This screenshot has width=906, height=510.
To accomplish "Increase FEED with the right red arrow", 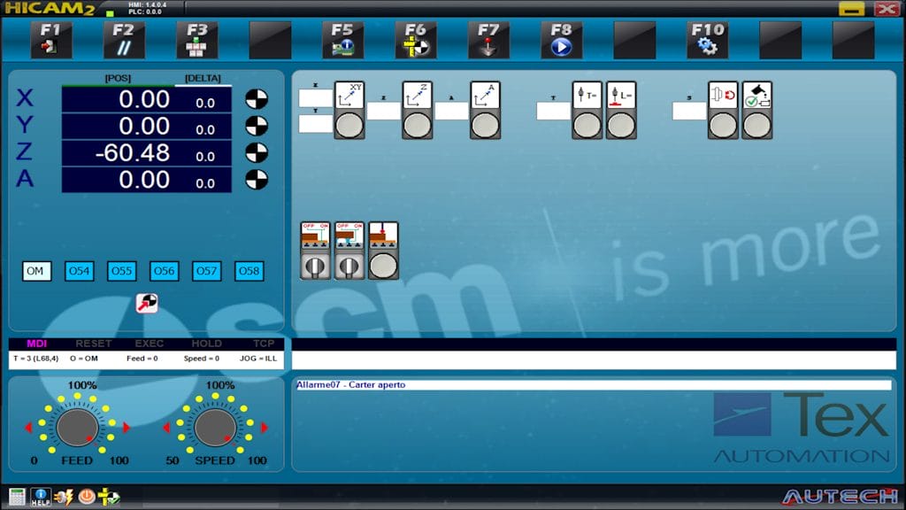I will pyautogui.click(x=127, y=429).
